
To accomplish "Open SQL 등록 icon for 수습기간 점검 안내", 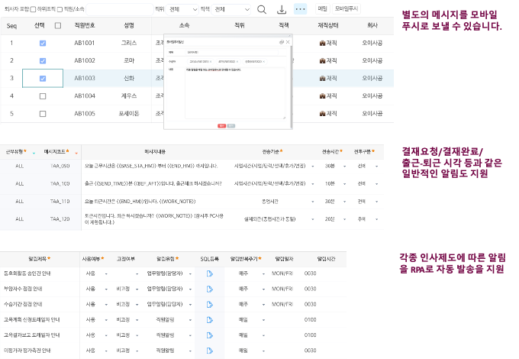I will [x=210, y=304].
